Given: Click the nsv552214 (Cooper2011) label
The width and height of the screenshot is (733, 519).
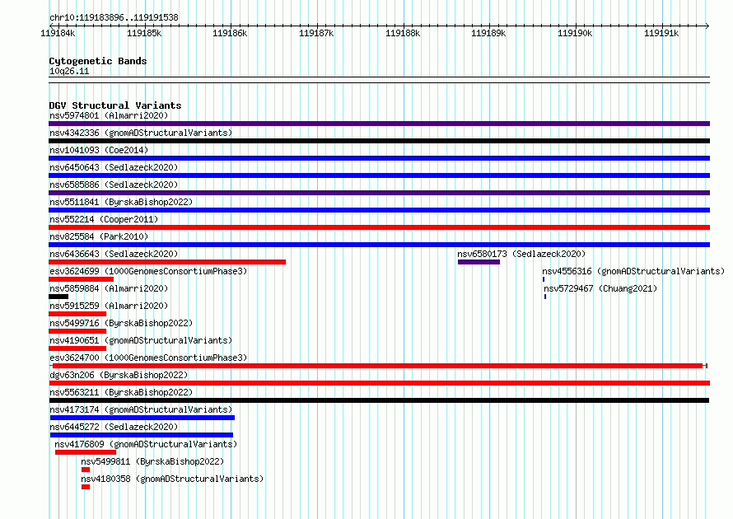Looking at the screenshot, I should 104,219.
